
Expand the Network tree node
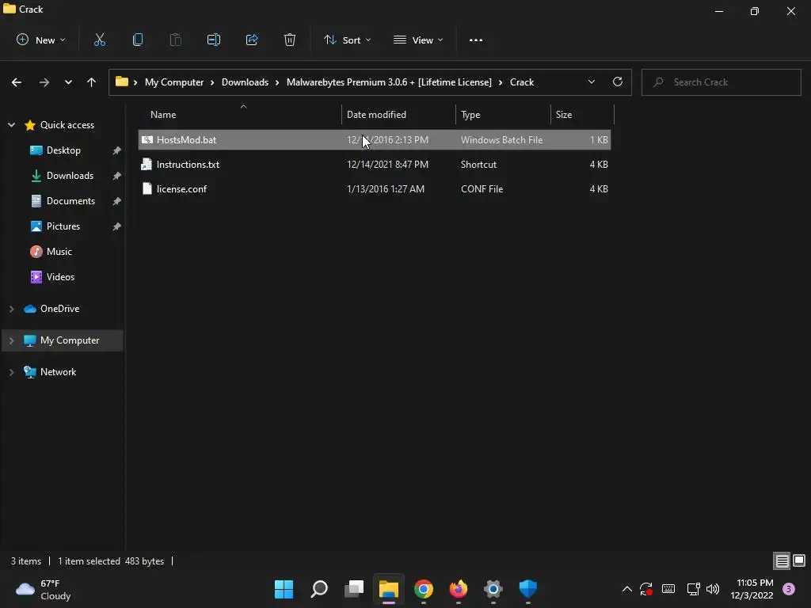tap(11, 372)
